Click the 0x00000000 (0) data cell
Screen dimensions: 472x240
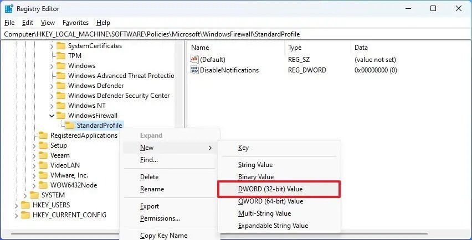tap(376, 70)
